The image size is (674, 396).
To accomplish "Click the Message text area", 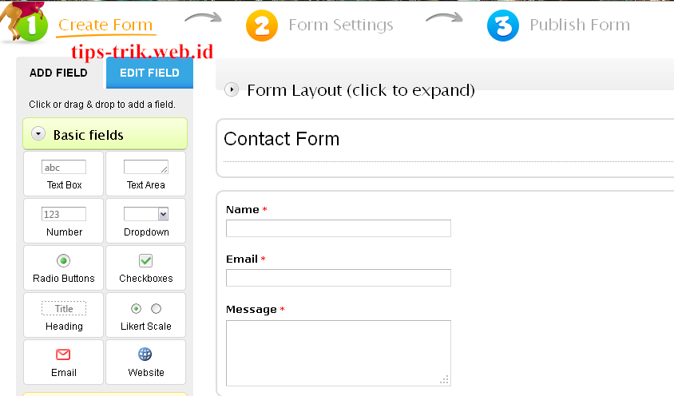I will point(339,353).
